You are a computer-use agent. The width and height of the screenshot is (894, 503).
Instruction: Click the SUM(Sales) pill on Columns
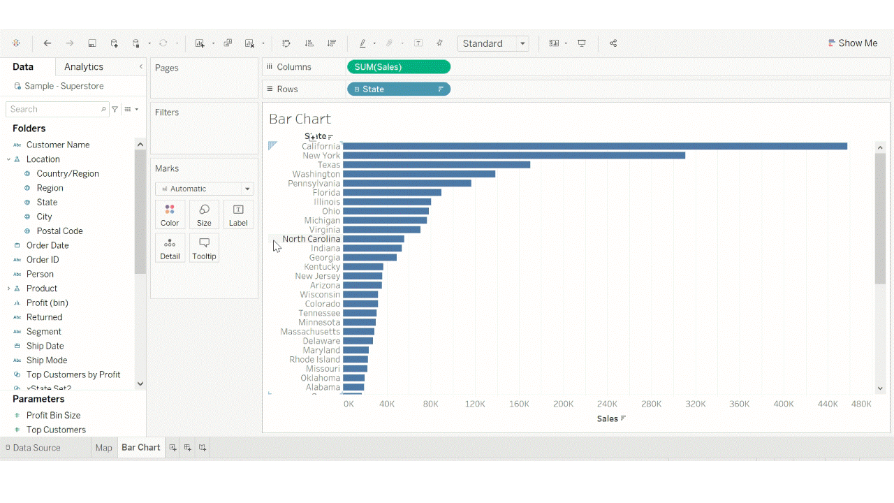click(x=398, y=67)
